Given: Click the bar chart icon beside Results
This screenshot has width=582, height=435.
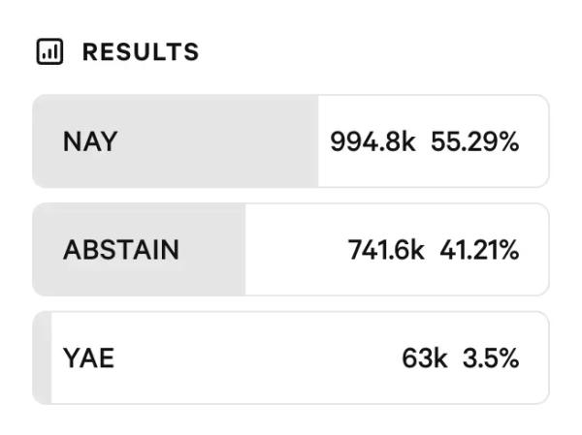Looking at the screenshot, I should point(48,52).
